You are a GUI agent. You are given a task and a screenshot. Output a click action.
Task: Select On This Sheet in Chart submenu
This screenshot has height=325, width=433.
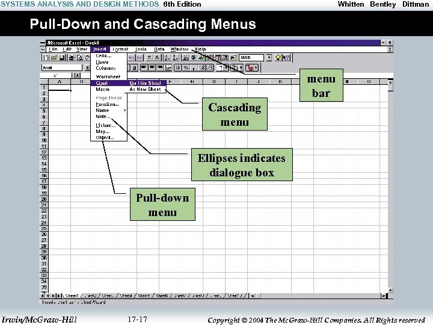[146, 83]
